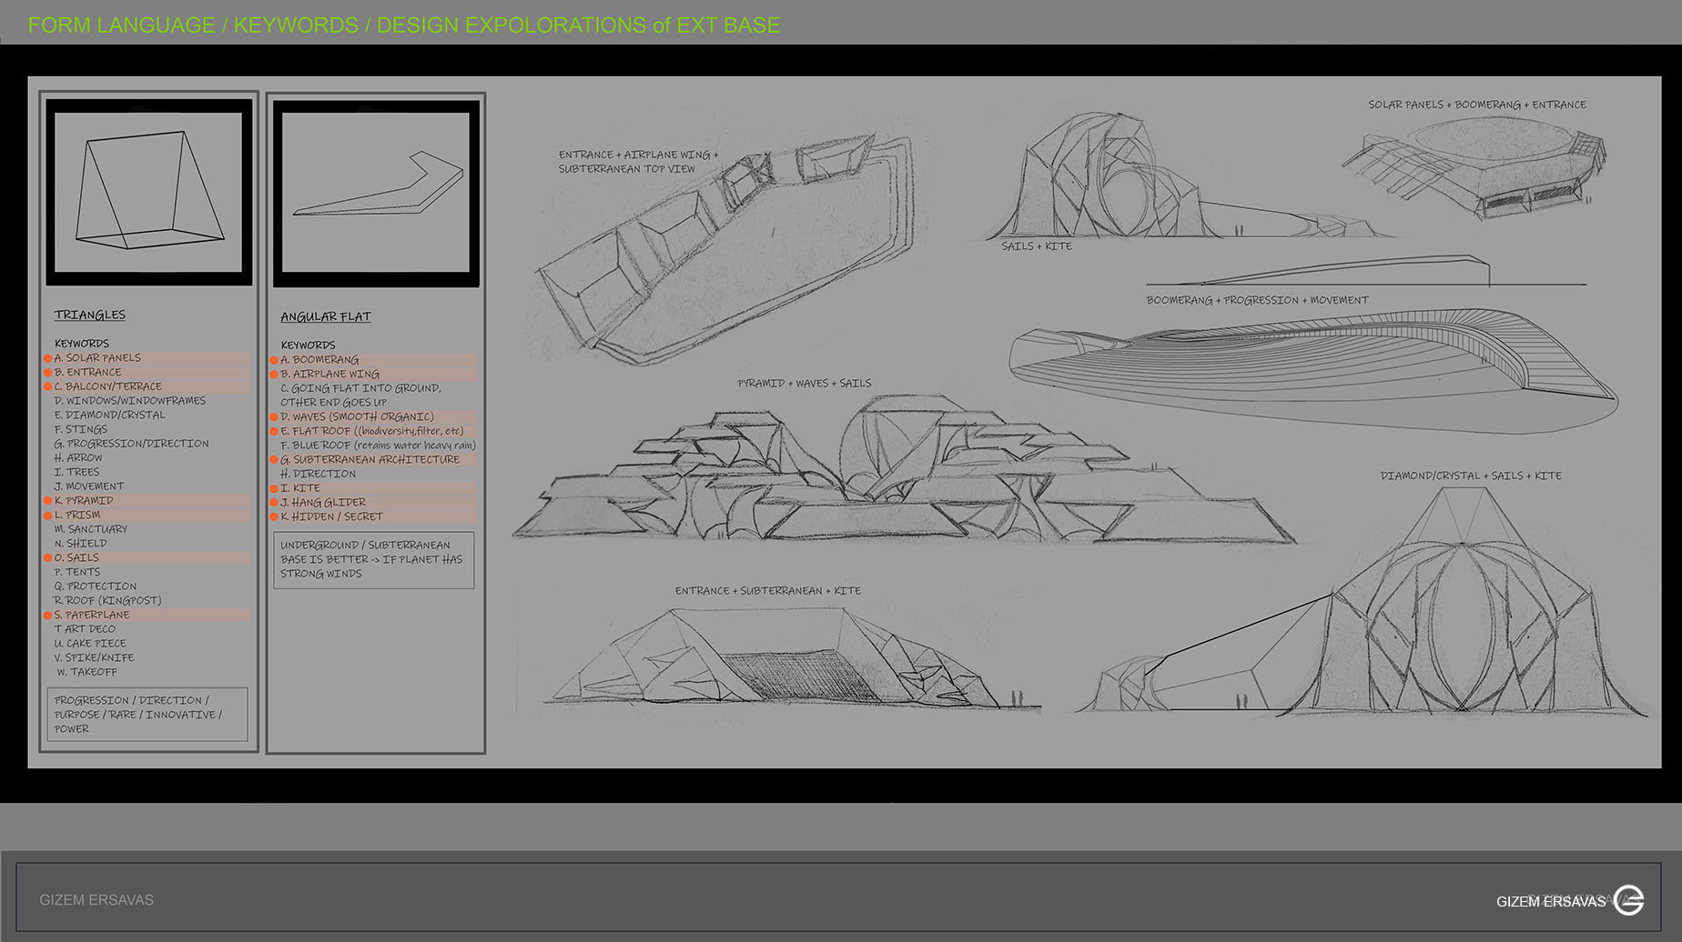Click keyword 'K. HIDDEN / SECRET'
The width and height of the screenshot is (1682, 942).
[x=331, y=517]
